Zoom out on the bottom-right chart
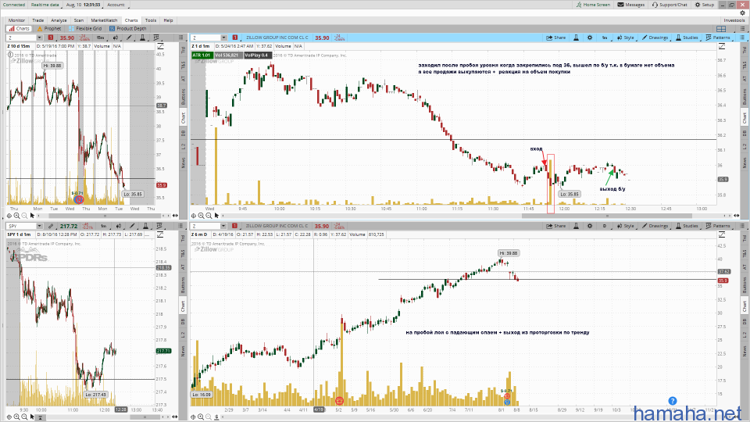Screen dimensions: 750x422 [209, 417]
